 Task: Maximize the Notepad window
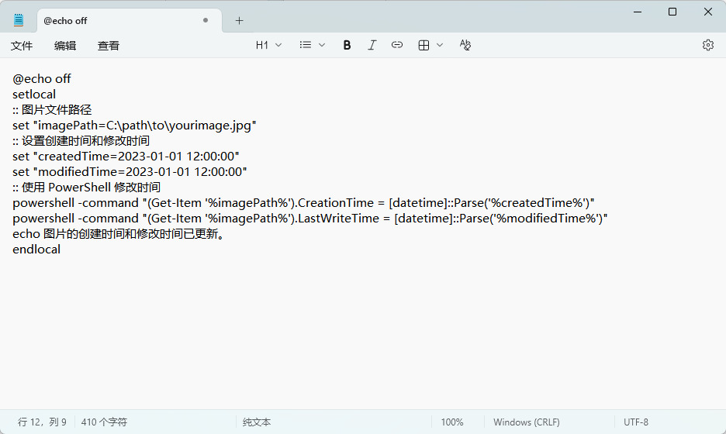[x=672, y=12]
